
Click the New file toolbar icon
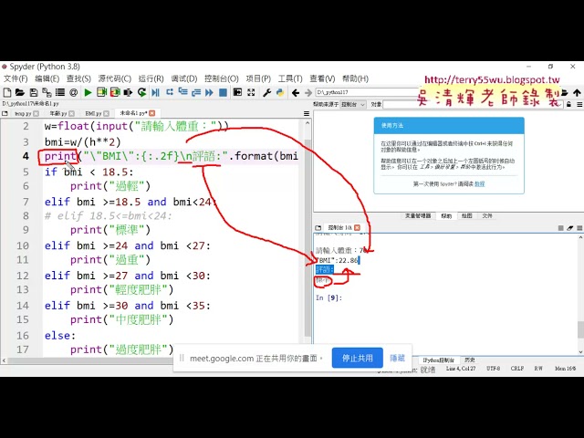[x=7, y=92]
